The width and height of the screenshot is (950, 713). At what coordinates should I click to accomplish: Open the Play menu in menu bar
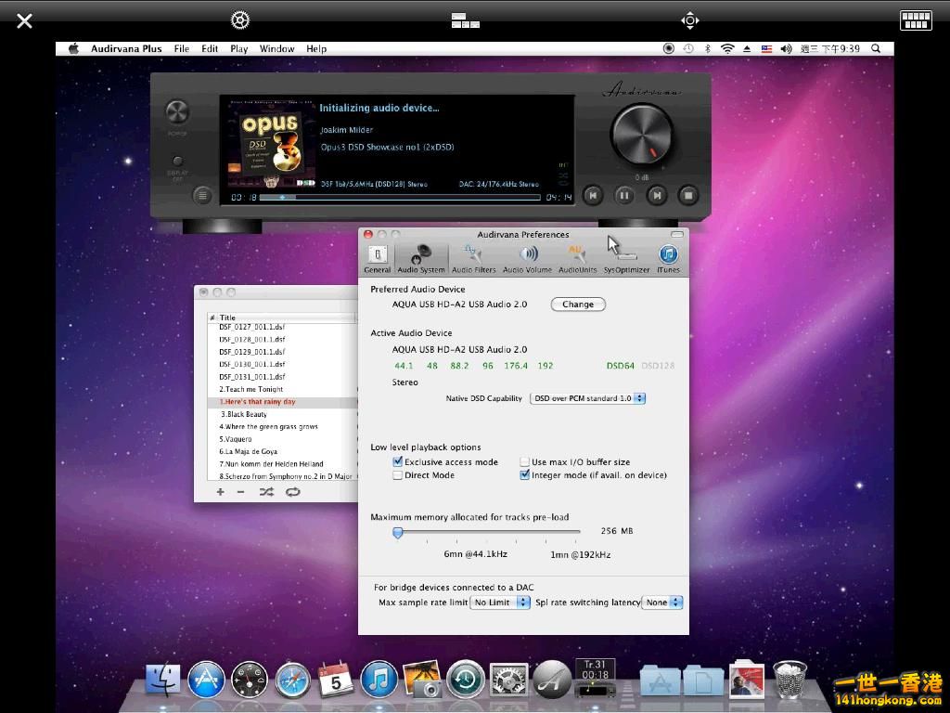pos(238,49)
